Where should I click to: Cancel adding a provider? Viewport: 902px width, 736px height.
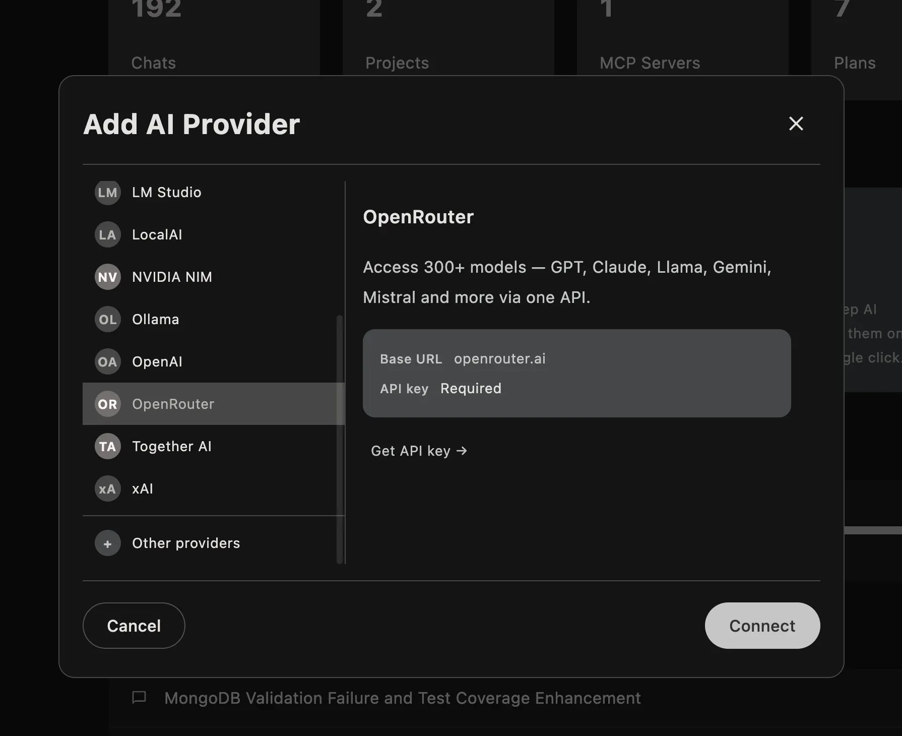pyautogui.click(x=134, y=626)
